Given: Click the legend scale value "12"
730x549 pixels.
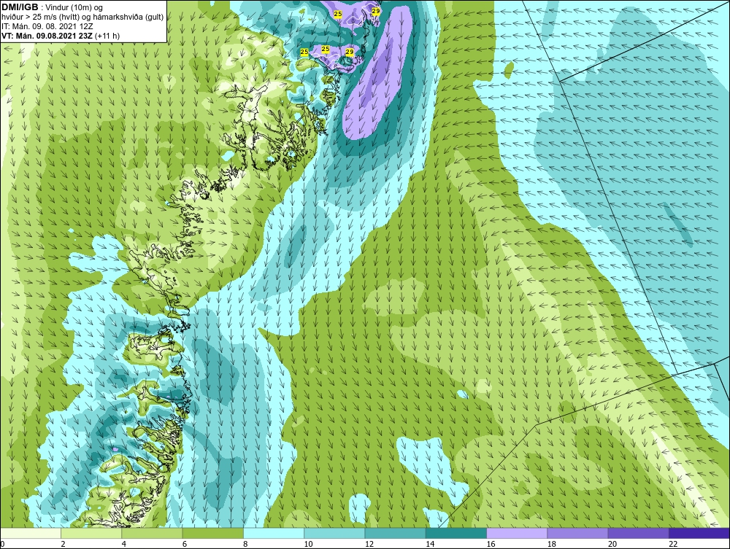Looking at the screenshot, I should coord(369,544).
